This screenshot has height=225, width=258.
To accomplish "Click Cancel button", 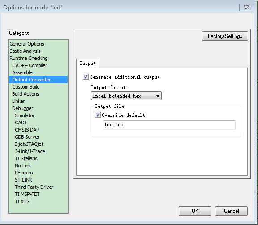I will (231, 211).
